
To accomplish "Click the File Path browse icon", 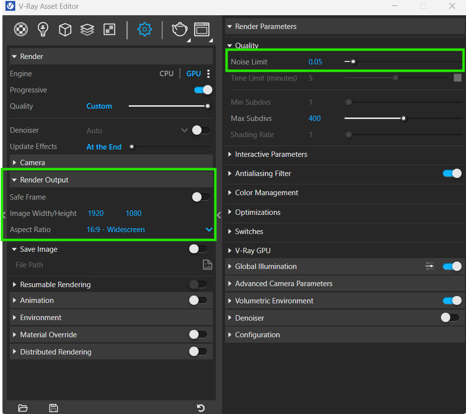I will 207,265.
